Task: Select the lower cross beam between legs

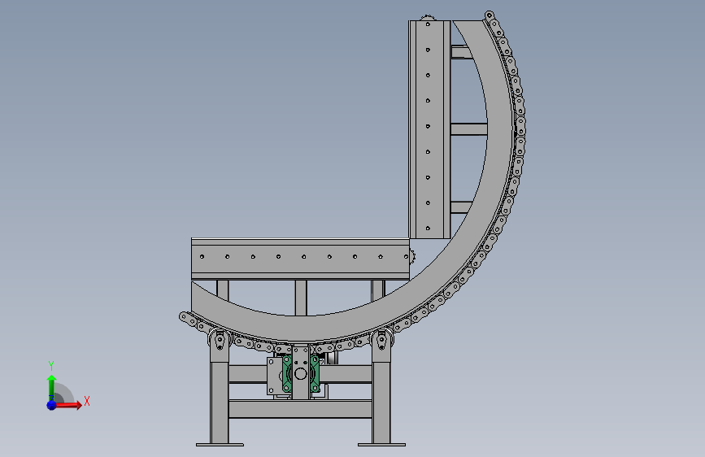Action: tap(300, 409)
